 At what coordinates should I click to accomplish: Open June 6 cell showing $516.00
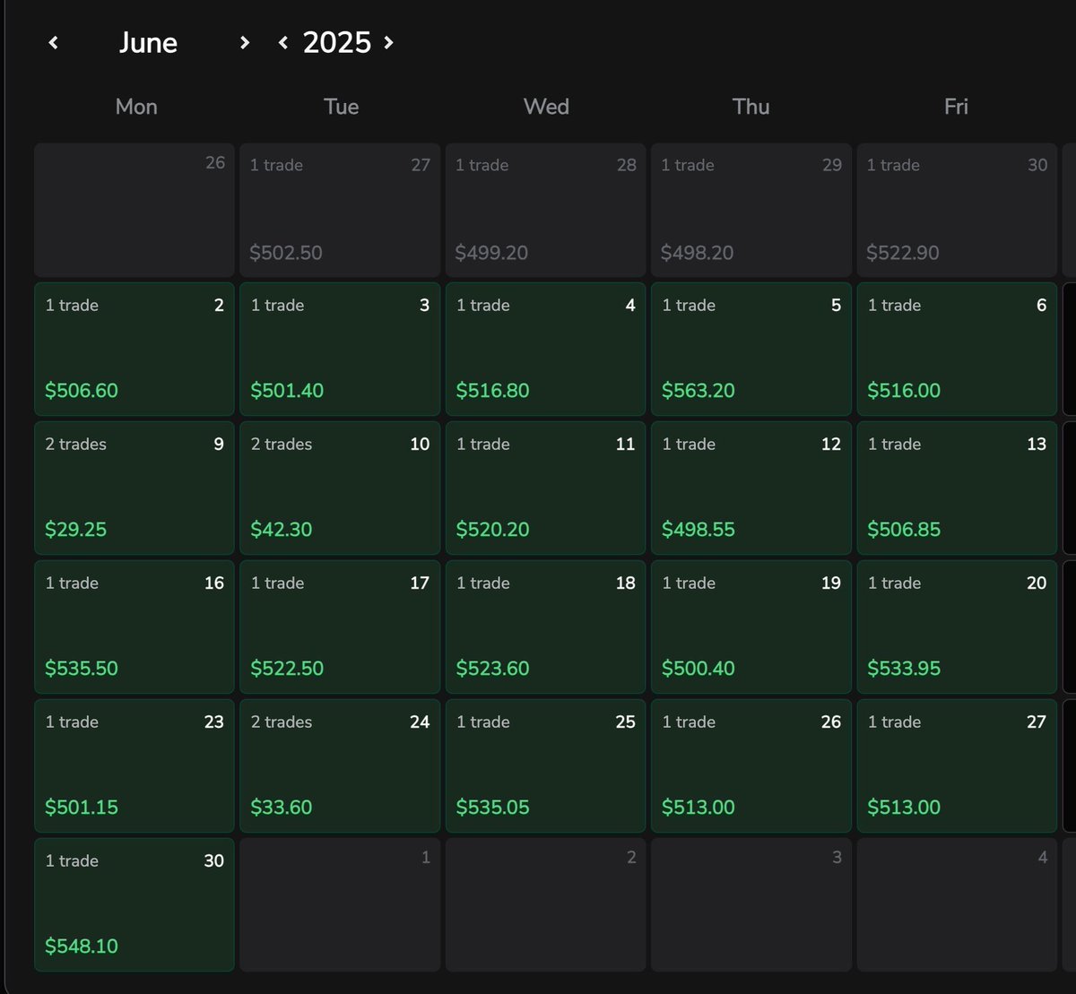click(x=957, y=350)
